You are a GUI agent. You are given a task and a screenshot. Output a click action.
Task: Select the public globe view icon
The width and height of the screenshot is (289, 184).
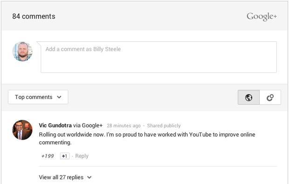tap(248, 97)
